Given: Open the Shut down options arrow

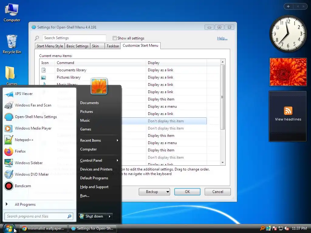Looking at the screenshot, I should [x=109, y=216].
